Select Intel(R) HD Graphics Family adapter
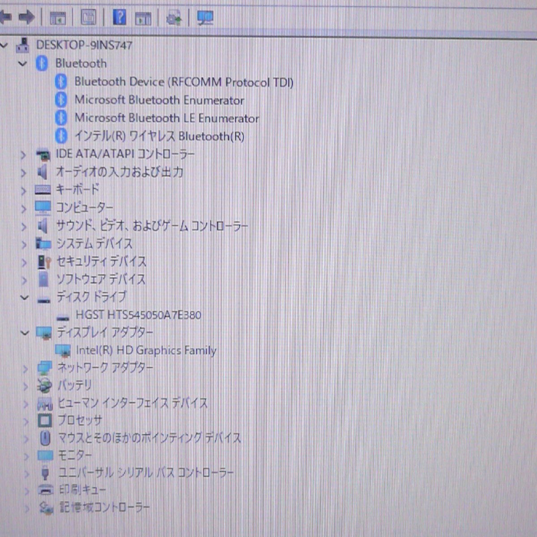 click(146, 350)
